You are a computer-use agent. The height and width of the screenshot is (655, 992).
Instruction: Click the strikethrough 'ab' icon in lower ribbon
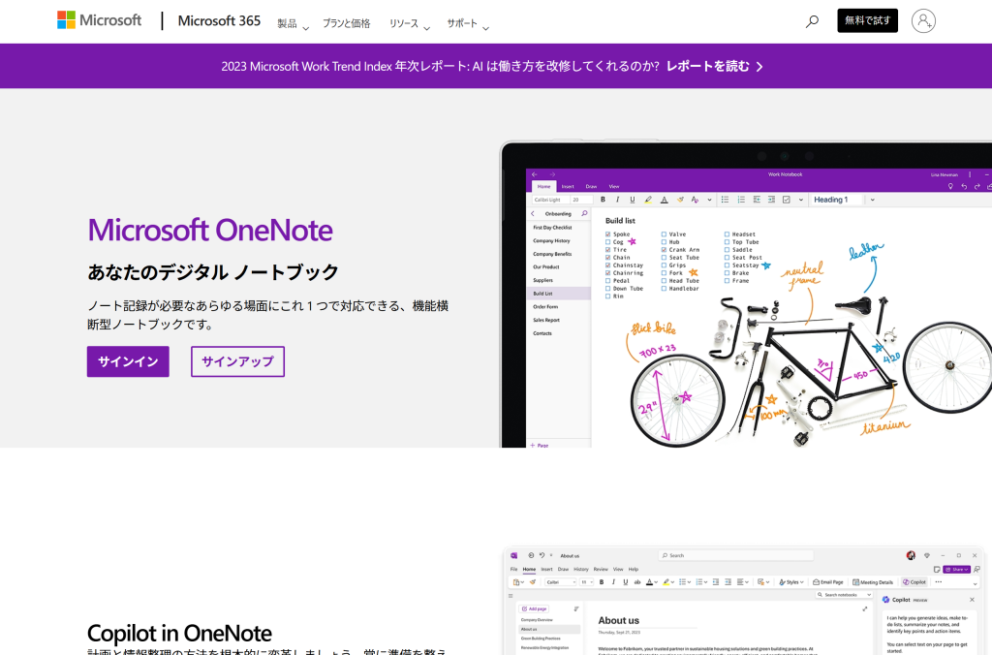[637, 581]
